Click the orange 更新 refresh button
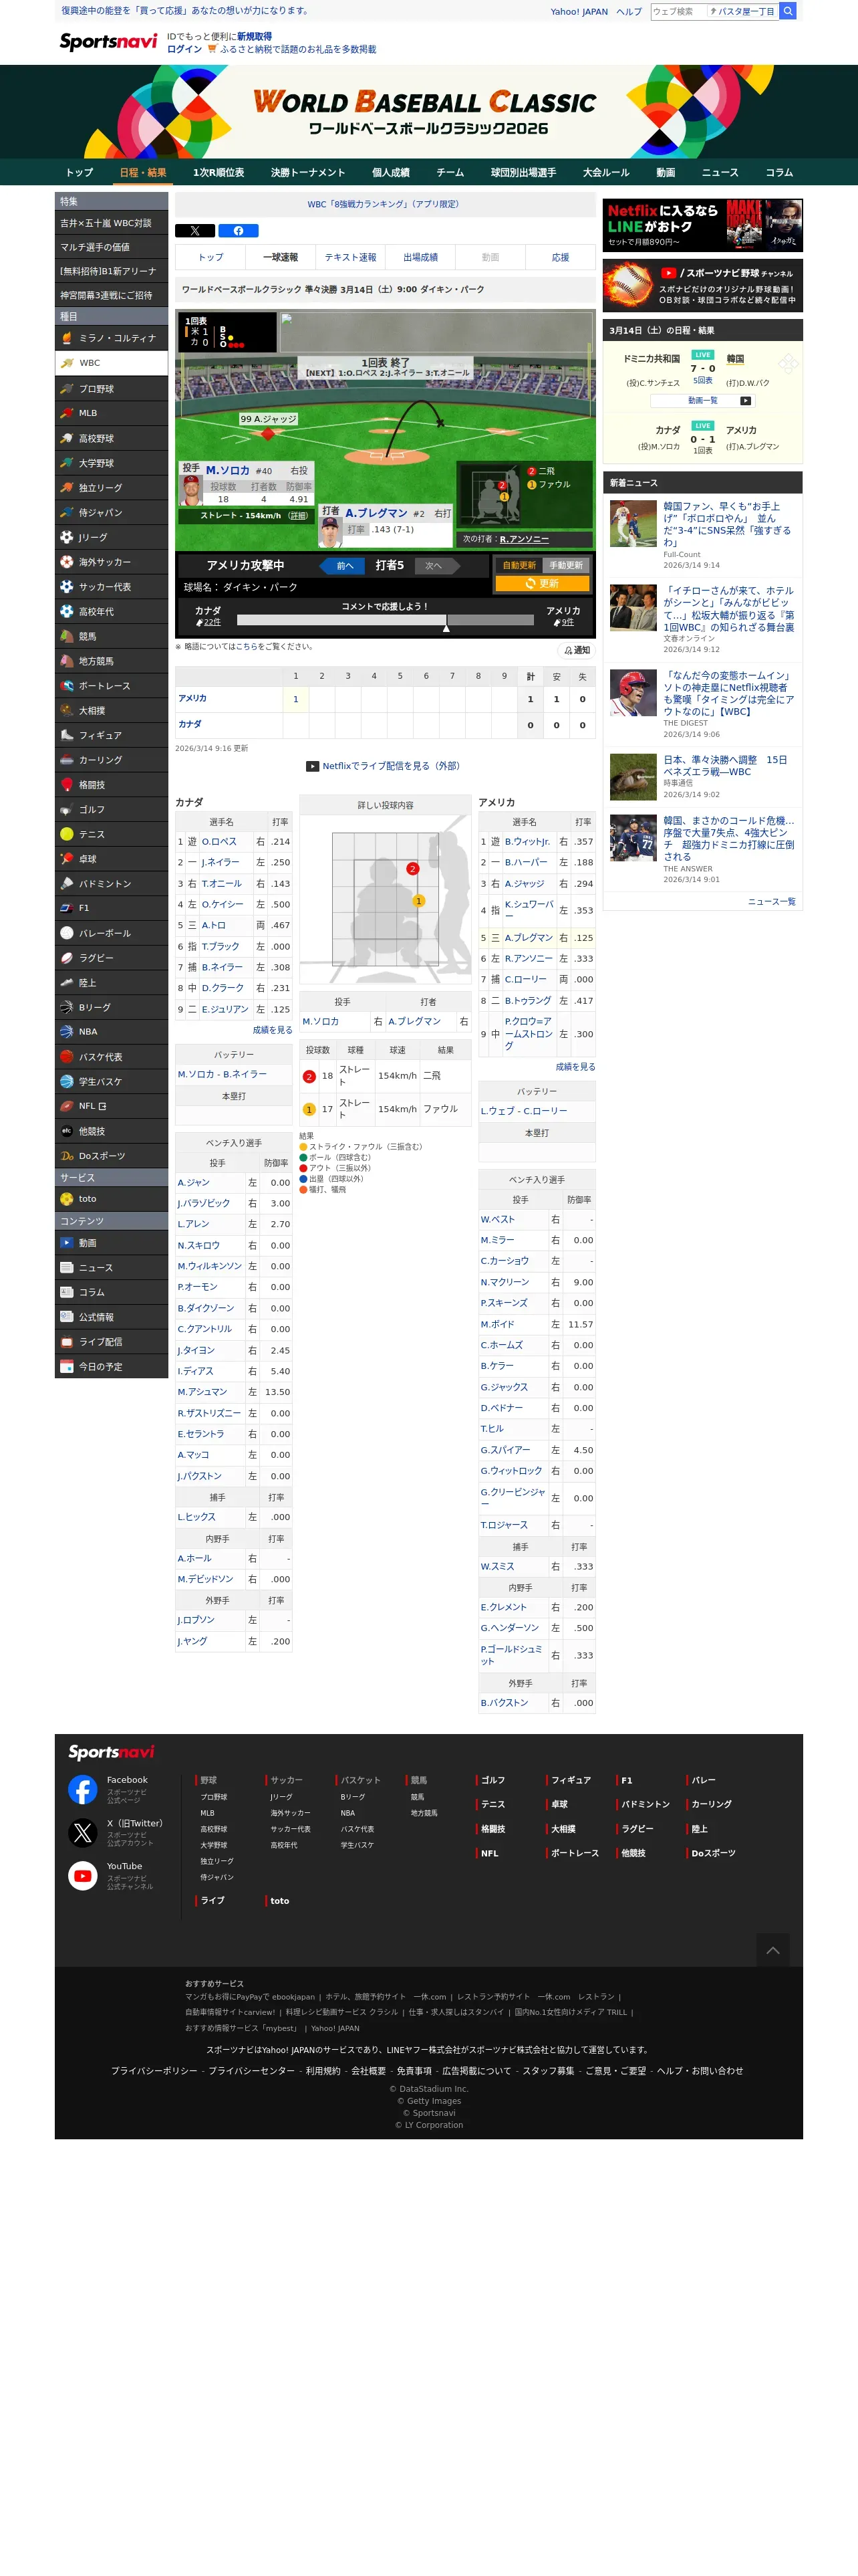Screen dimensions: 858x2576 [x=543, y=583]
